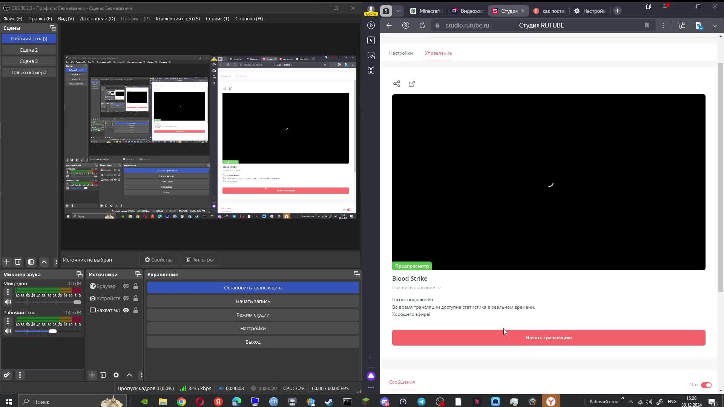Screen dimensions: 724x407
Task: Toggle the lock on the Браузер source
Action: 136,286
